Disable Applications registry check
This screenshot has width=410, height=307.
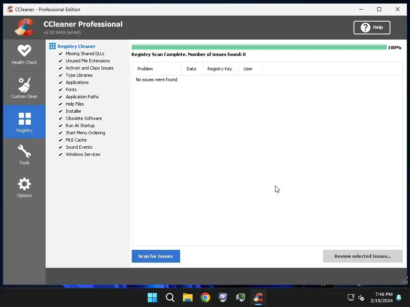click(x=60, y=82)
